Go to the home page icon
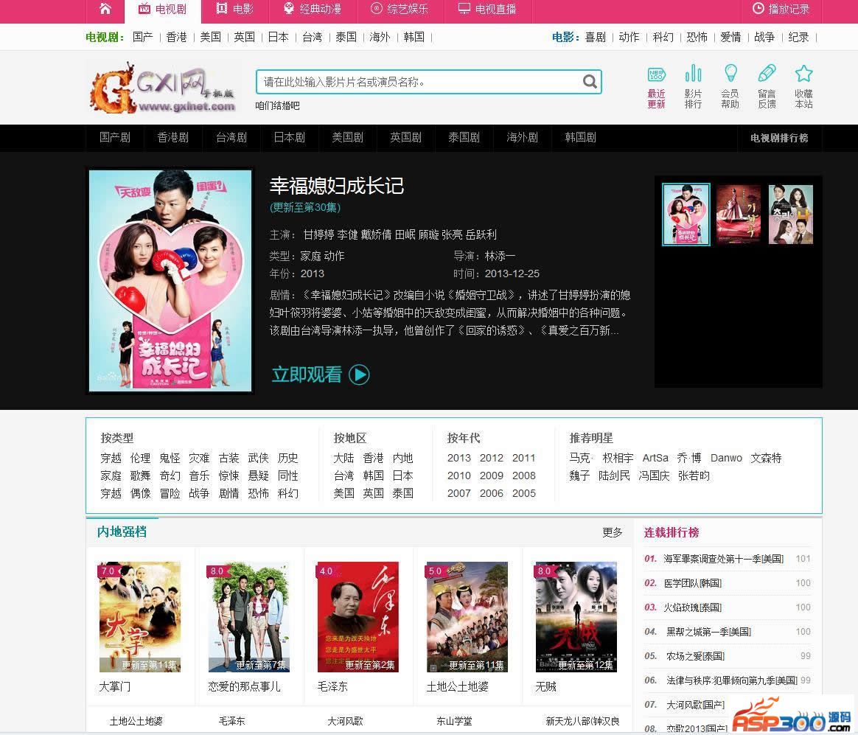 [x=105, y=9]
